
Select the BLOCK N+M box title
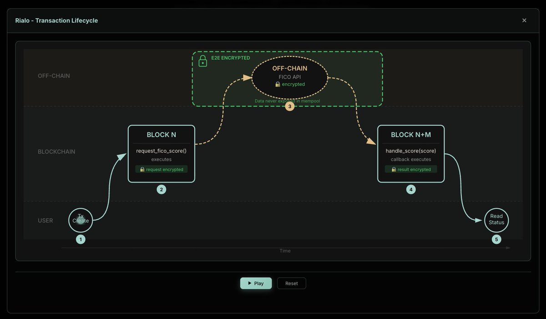[x=411, y=135]
